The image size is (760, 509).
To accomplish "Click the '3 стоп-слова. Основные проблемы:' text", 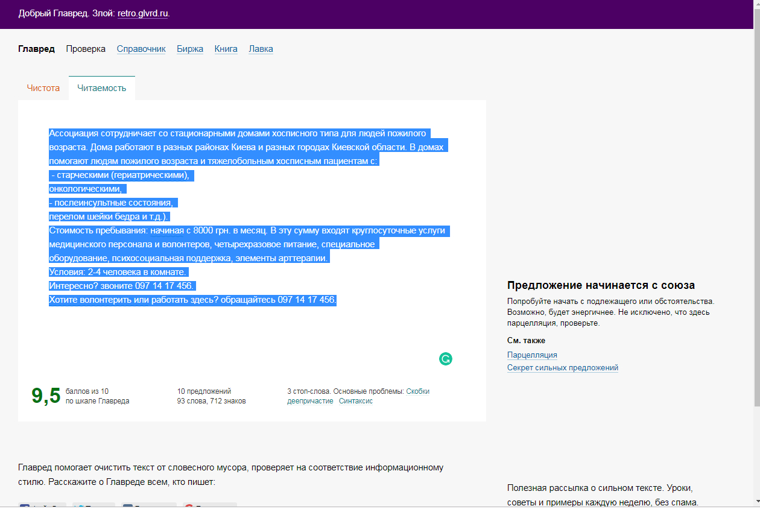I will point(346,391).
